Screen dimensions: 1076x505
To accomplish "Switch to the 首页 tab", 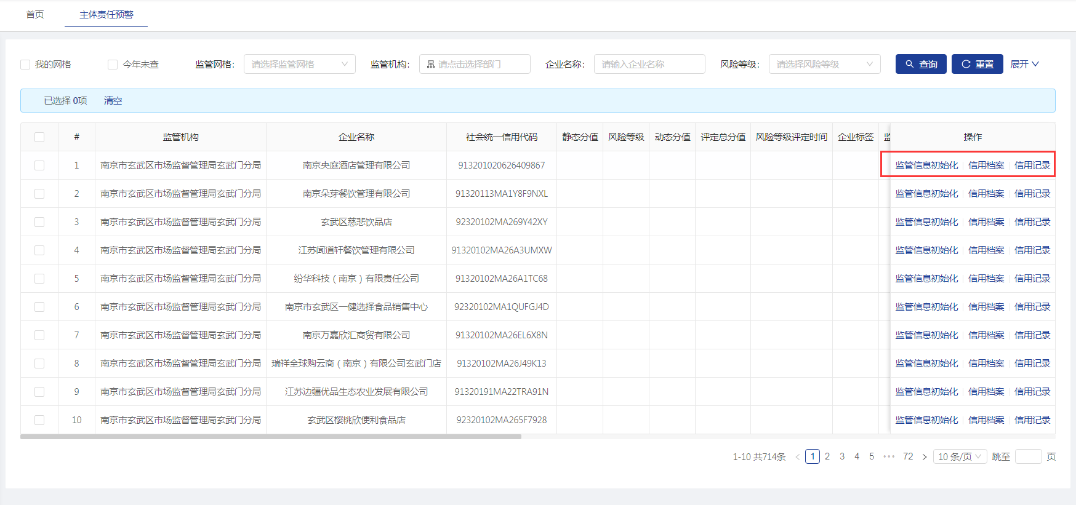I will pos(35,15).
